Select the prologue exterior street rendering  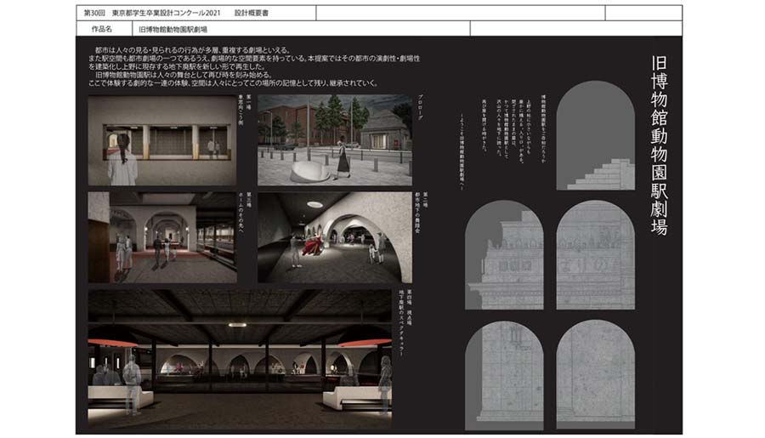coord(334,140)
